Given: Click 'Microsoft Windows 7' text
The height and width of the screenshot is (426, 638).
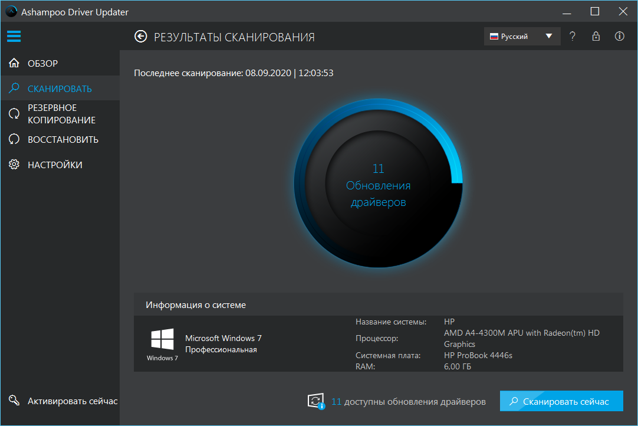Looking at the screenshot, I should 223,338.
